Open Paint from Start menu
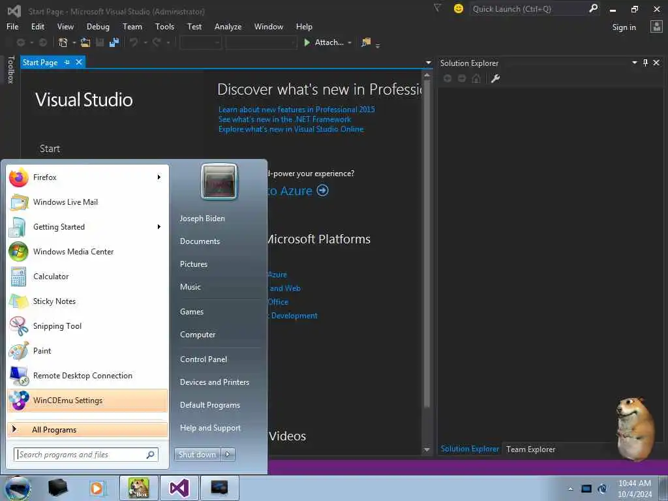 click(88, 350)
